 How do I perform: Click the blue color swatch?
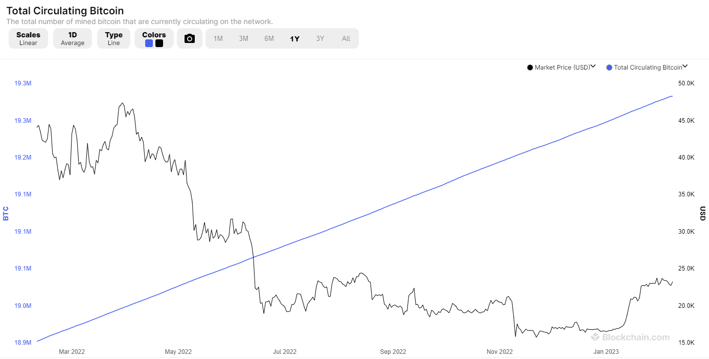click(149, 43)
